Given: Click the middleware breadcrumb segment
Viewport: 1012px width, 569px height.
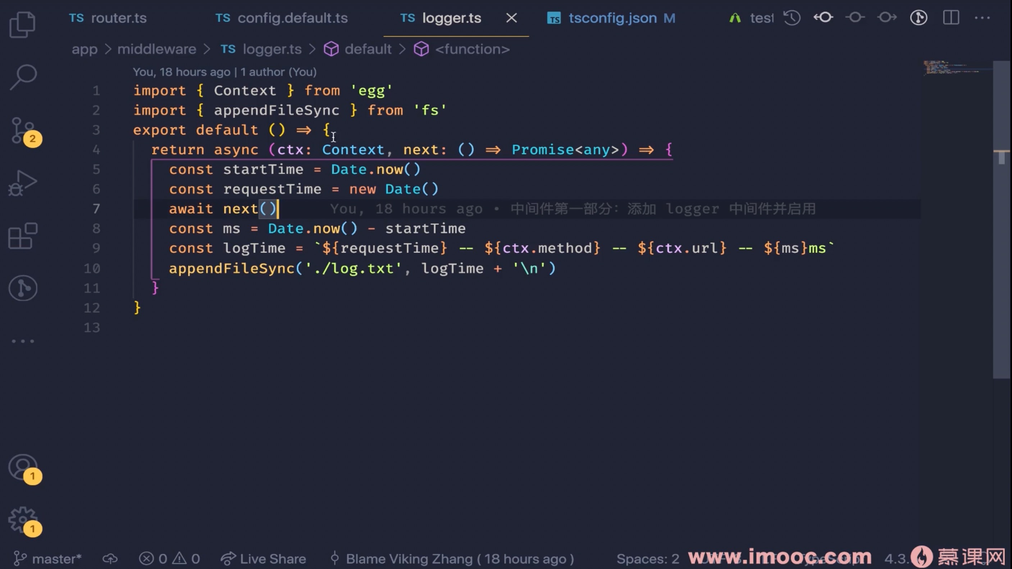Looking at the screenshot, I should point(157,49).
